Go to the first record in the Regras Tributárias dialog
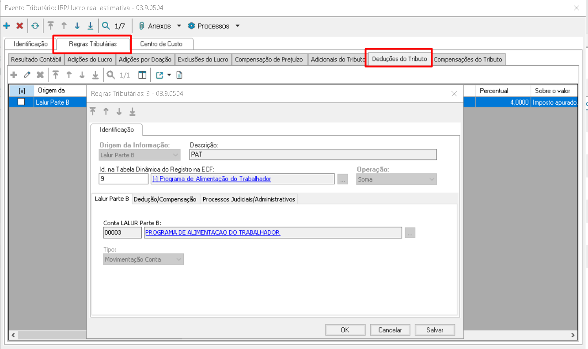The image size is (588, 349). (93, 111)
